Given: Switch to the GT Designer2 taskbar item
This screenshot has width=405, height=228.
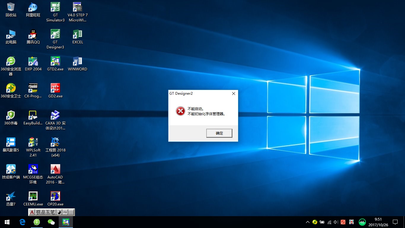Looking at the screenshot, I should tap(66, 222).
